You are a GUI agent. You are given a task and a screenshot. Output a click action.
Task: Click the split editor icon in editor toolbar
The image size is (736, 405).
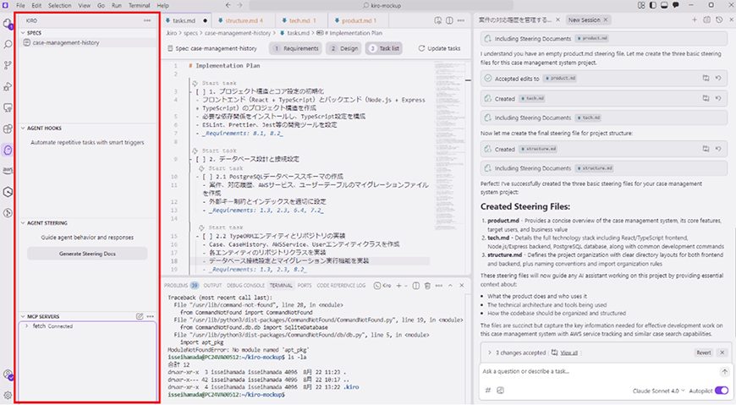point(449,20)
